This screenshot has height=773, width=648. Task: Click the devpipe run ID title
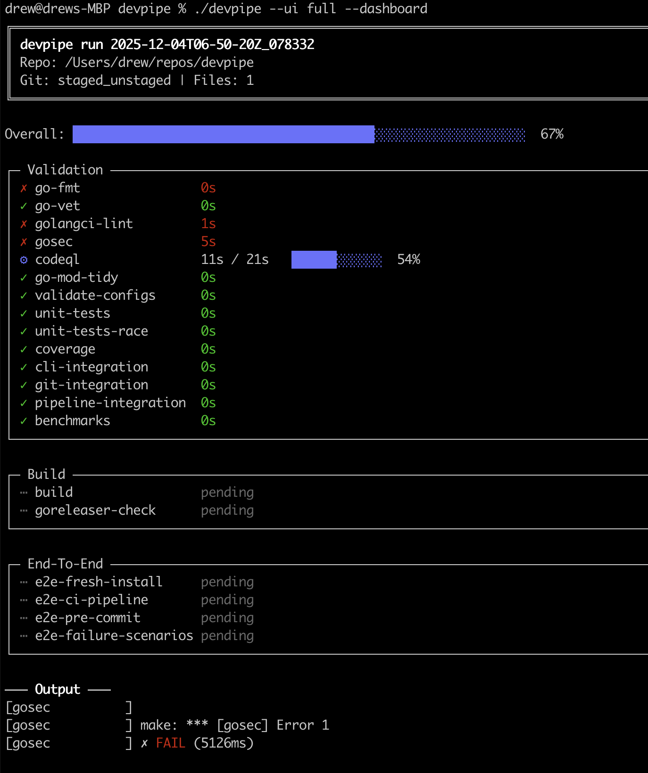click(x=167, y=44)
